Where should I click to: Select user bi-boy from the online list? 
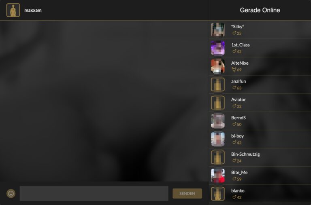[x=260, y=139]
